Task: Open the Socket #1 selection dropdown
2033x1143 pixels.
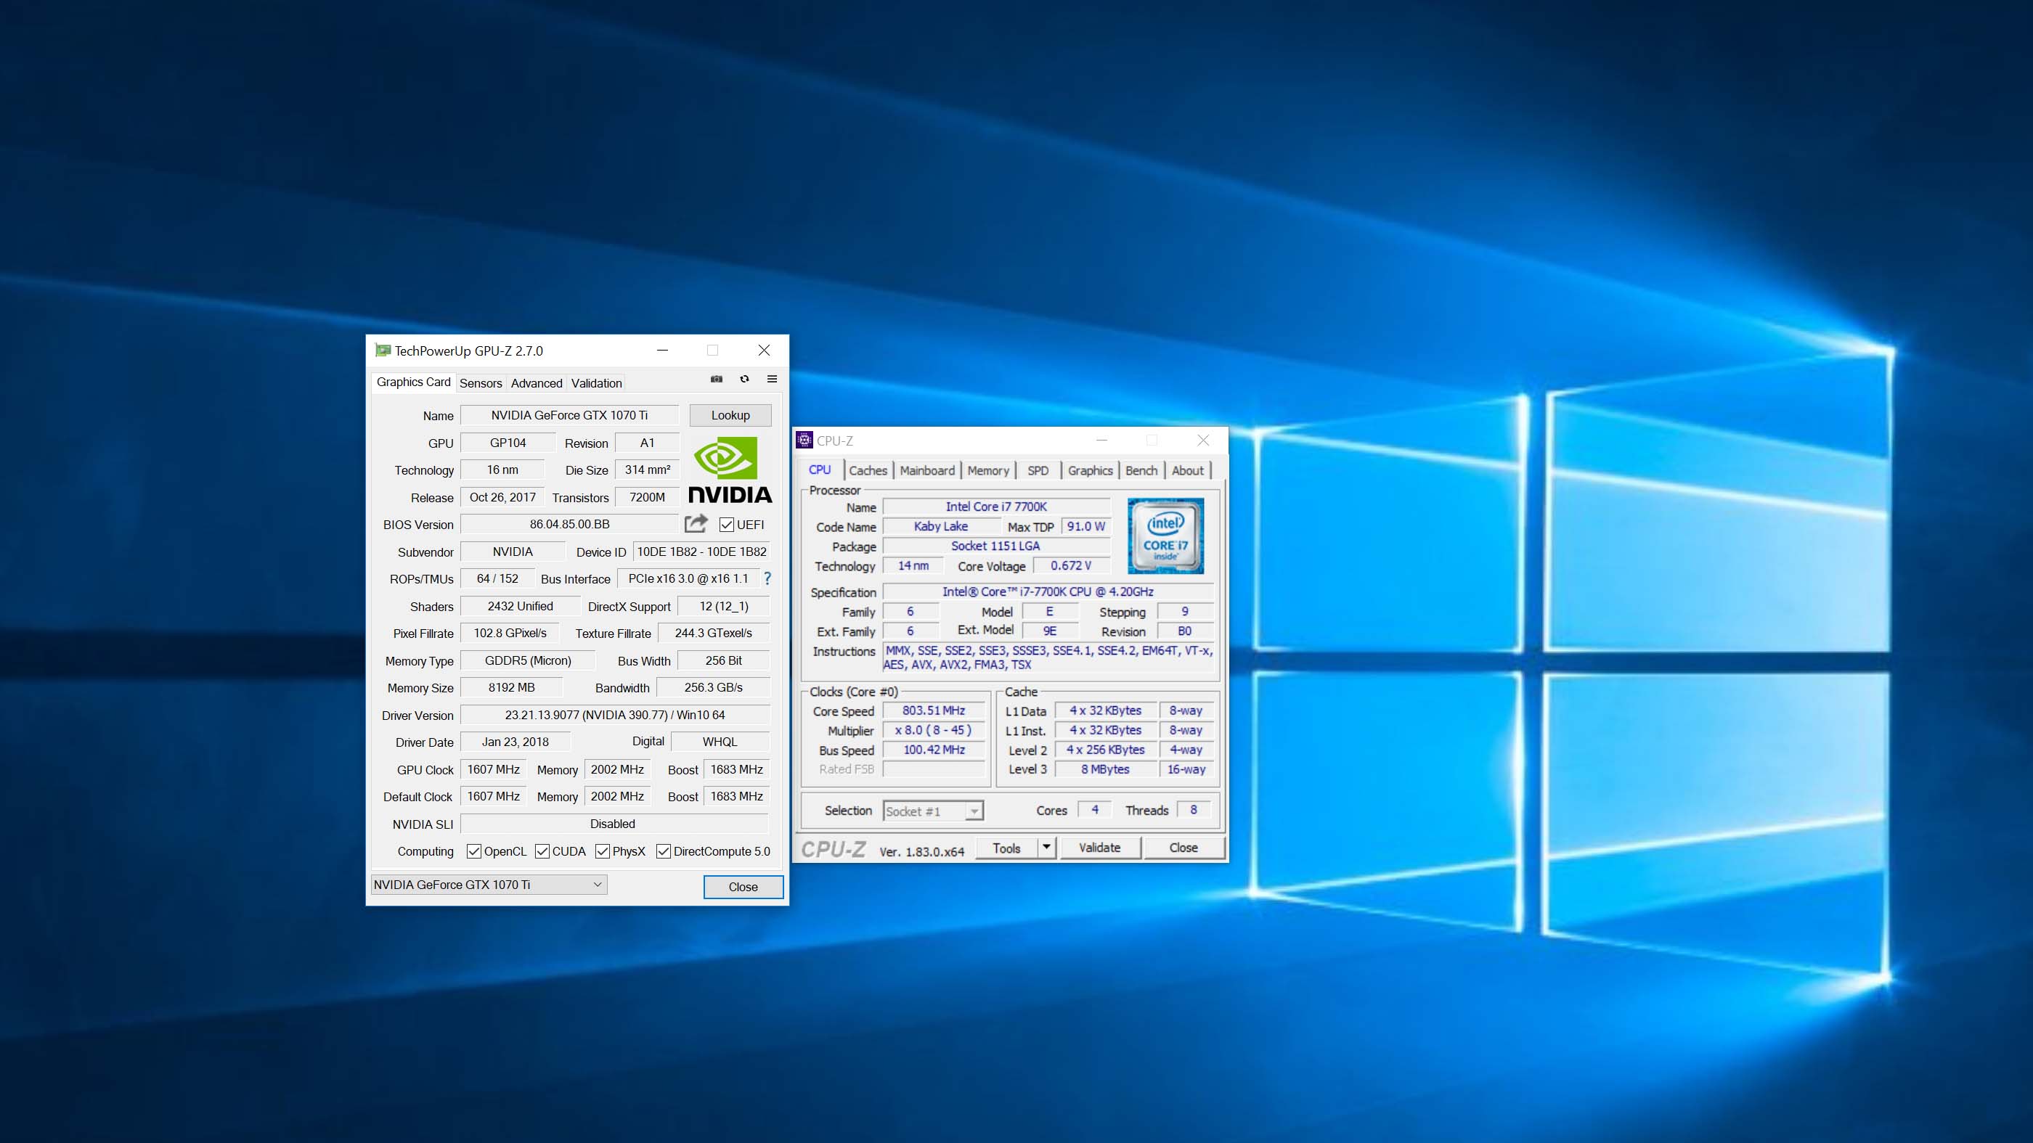Action: (933, 811)
